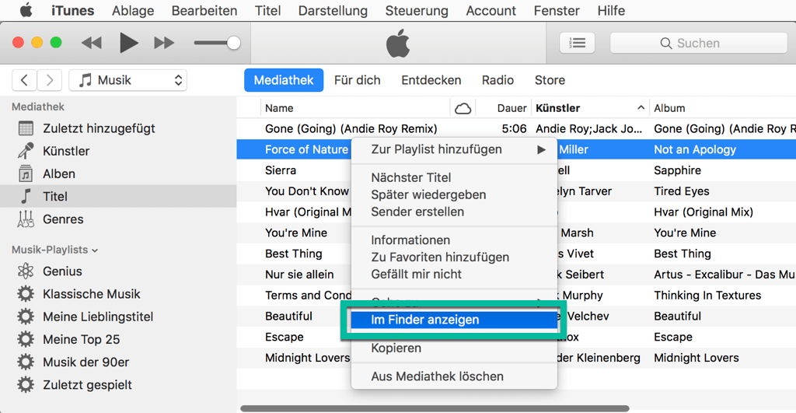Open the Ablage menu

coord(133,10)
